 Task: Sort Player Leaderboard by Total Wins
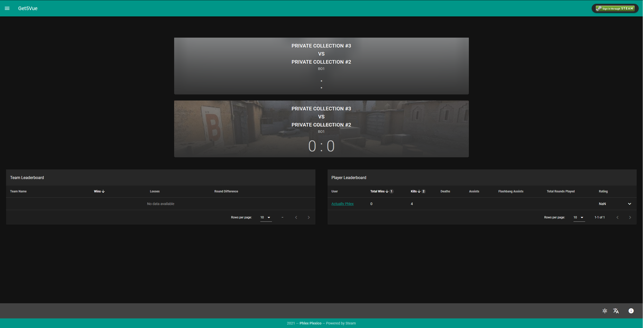(x=377, y=191)
